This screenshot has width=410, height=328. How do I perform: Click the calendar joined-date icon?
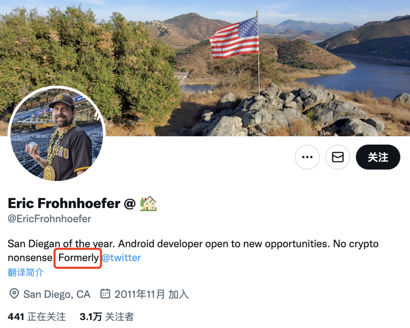pos(105,293)
